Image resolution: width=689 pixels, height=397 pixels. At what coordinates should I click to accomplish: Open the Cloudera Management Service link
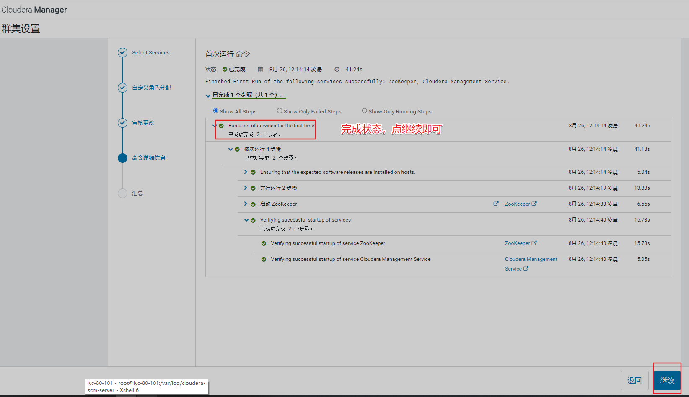point(531,264)
